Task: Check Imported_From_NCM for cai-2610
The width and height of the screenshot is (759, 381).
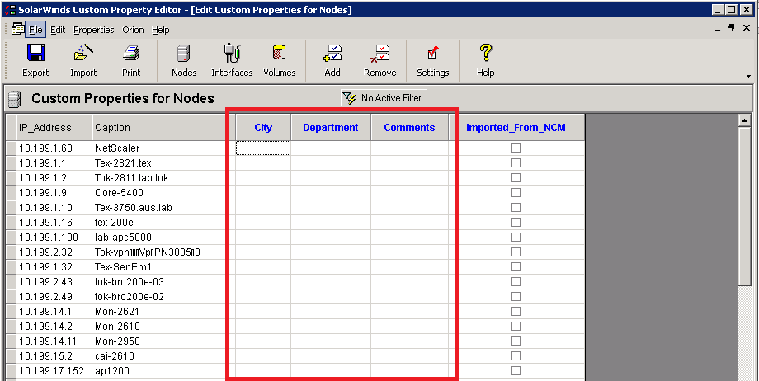Action: pyautogui.click(x=516, y=355)
